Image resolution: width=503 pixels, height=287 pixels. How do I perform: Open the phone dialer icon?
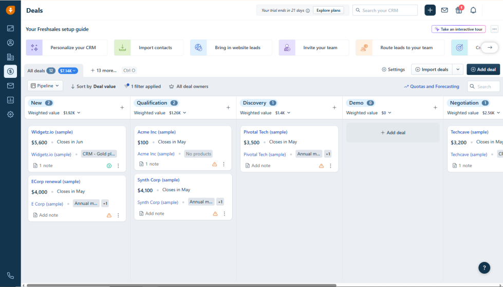click(10, 276)
